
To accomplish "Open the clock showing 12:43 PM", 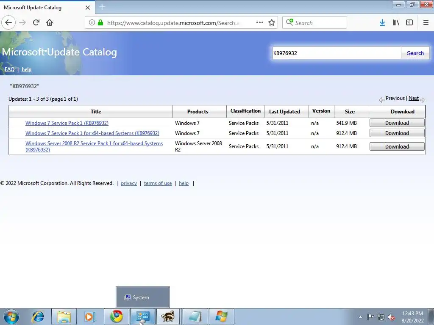I will click(412, 317).
